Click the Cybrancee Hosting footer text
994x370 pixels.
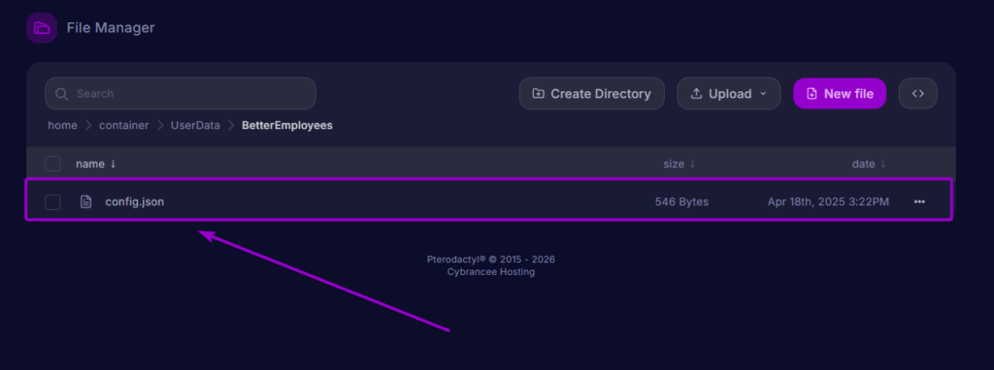490,272
